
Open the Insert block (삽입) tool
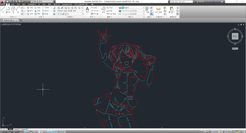coord(103,10)
